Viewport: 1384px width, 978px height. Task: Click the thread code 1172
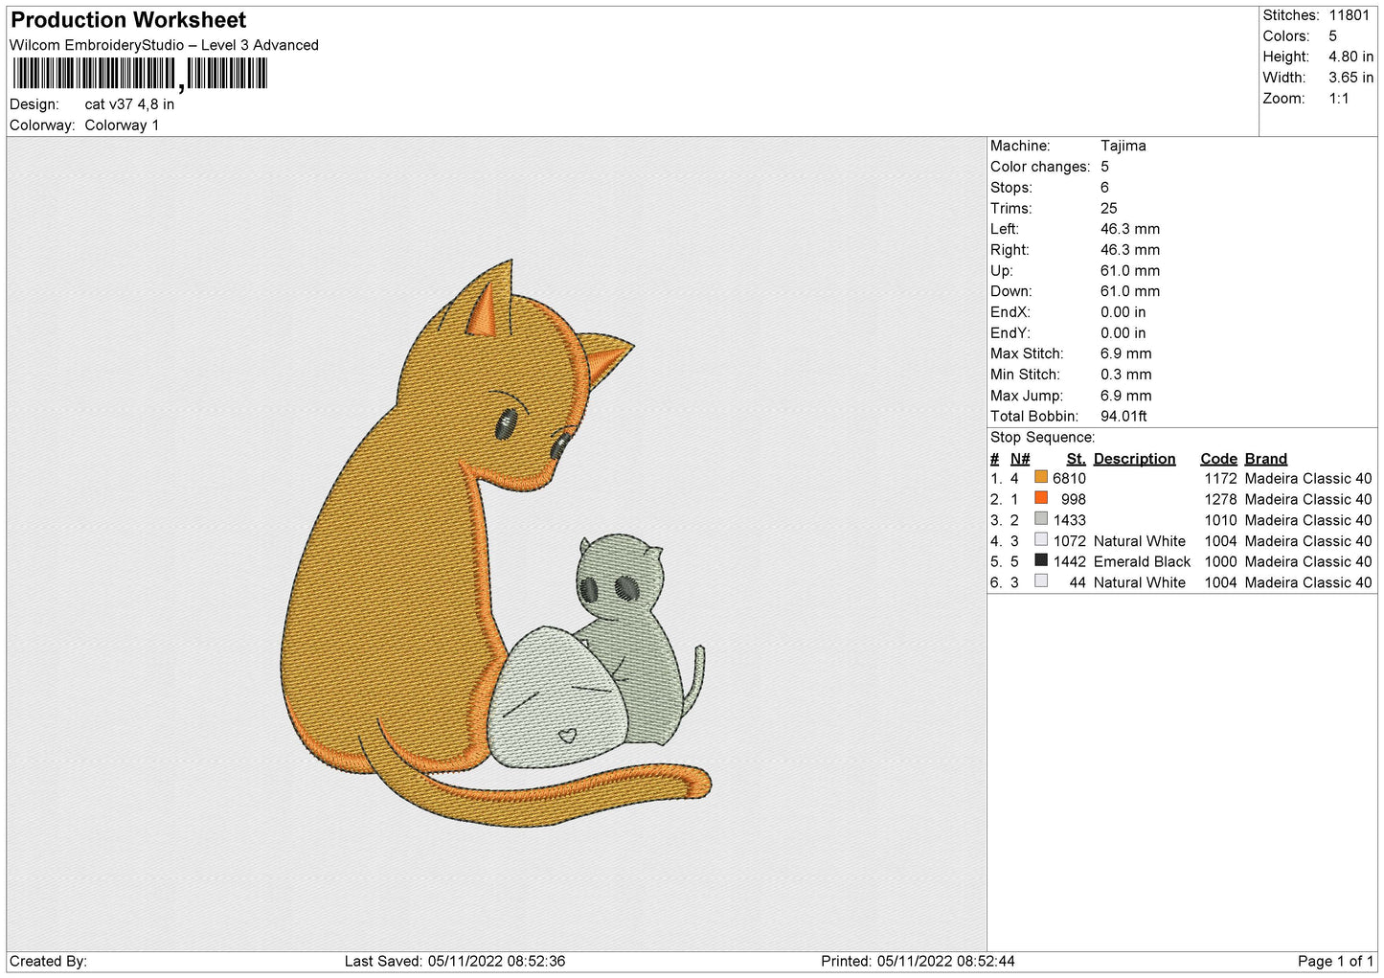click(1220, 479)
